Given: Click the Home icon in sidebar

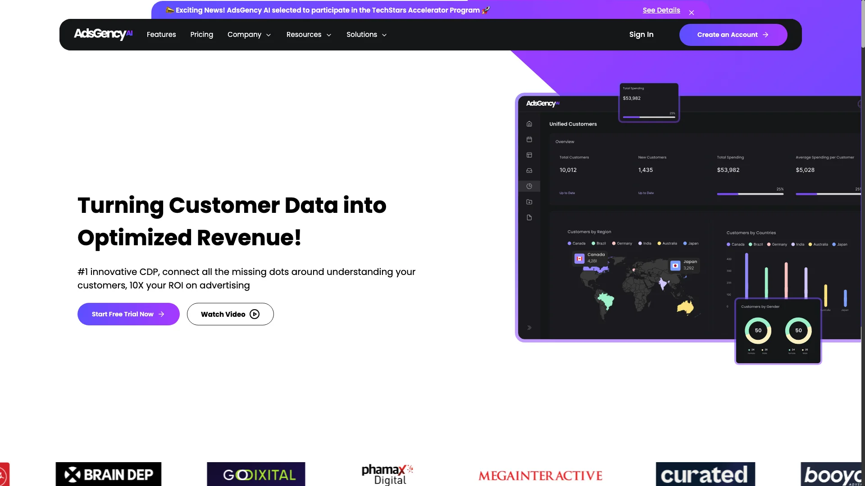Looking at the screenshot, I should (529, 123).
